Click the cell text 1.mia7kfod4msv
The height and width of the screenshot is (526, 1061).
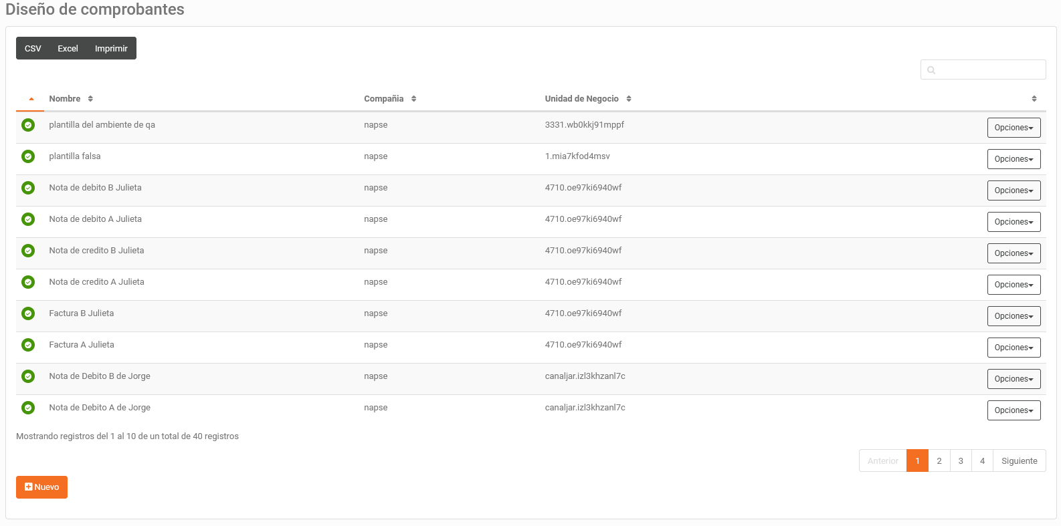tap(577, 156)
